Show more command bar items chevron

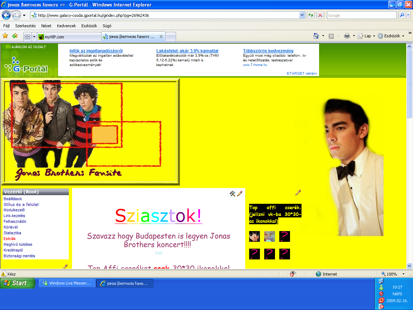pyautogui.click(x=410, y=33)
